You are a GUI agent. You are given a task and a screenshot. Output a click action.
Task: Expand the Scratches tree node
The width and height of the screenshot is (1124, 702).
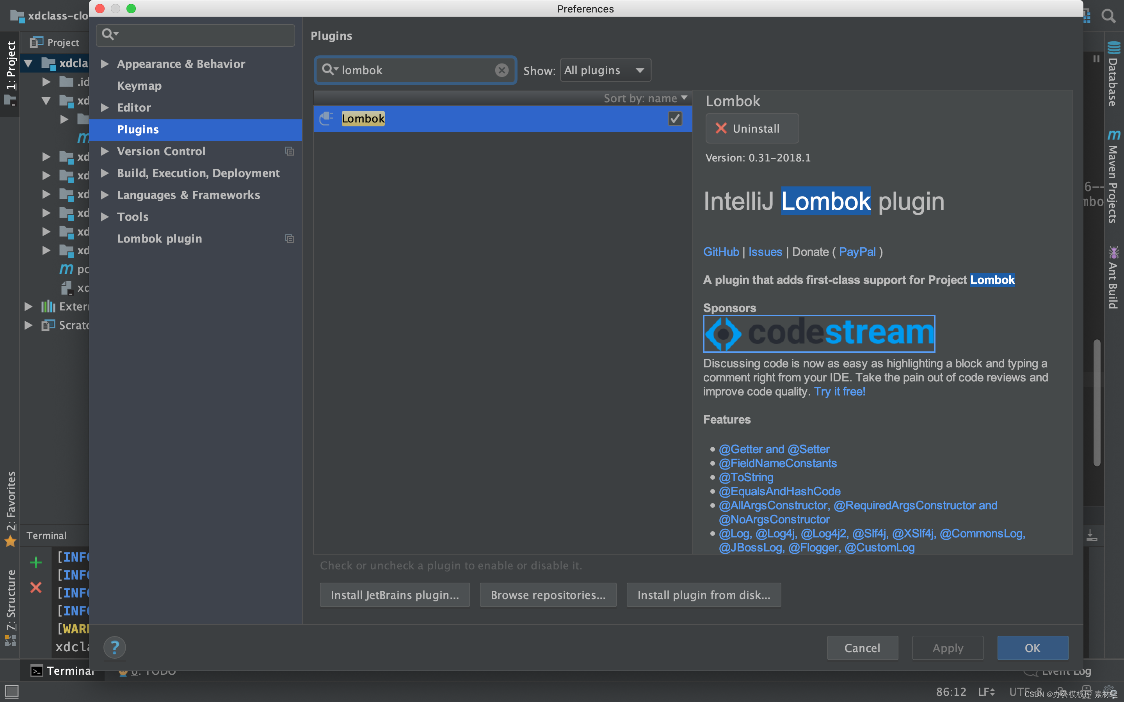click(x=28, y=325)
